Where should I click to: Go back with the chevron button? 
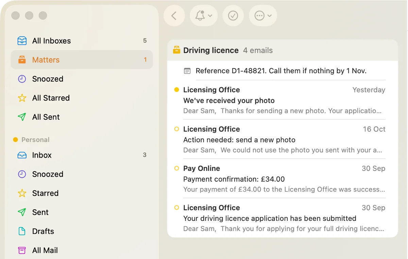point(174,16)
